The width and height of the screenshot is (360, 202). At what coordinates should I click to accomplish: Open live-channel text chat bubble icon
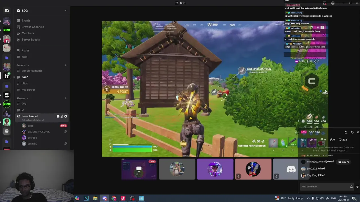(58, 116)
